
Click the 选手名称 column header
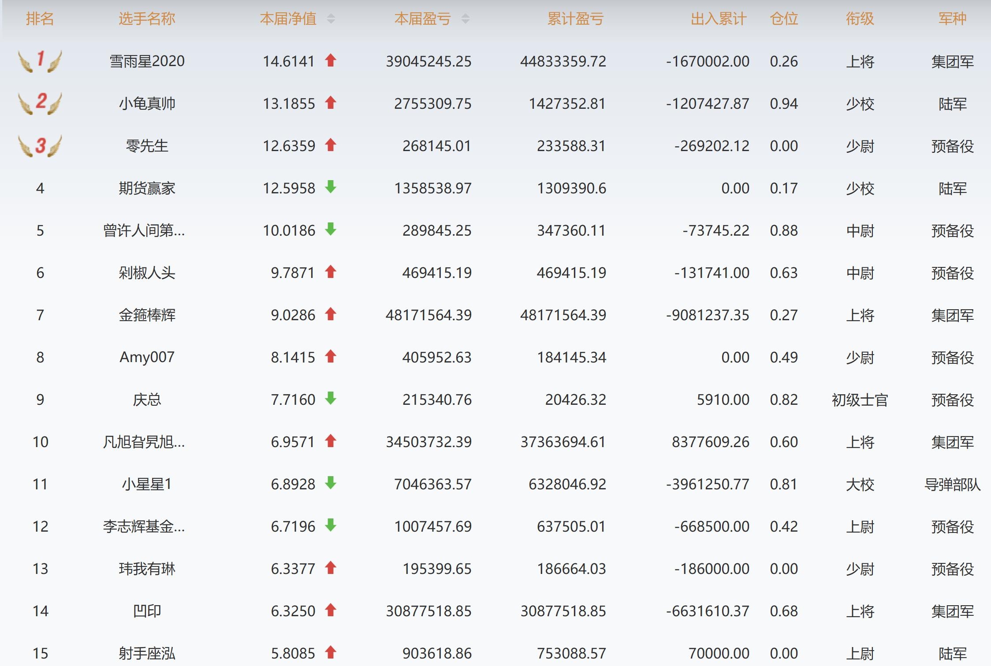[147, 19]
